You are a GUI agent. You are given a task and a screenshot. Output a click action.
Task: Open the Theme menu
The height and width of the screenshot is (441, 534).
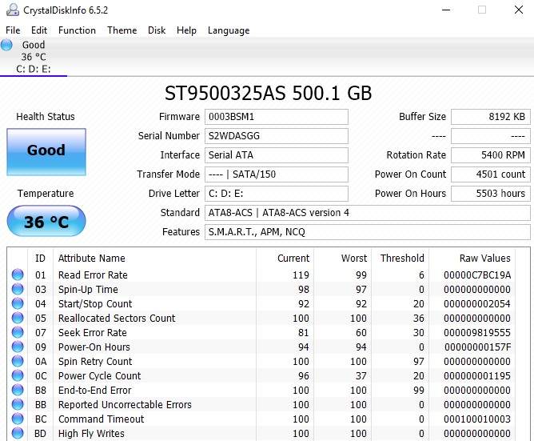(x=122, y=30)
